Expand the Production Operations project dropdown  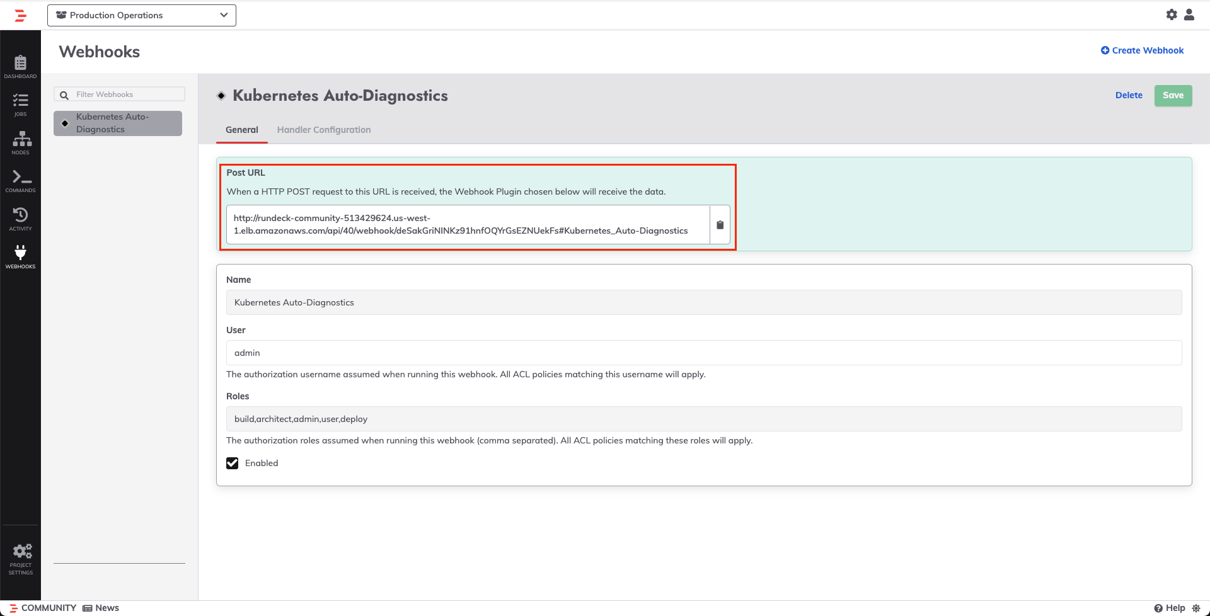tap(142, 15)
